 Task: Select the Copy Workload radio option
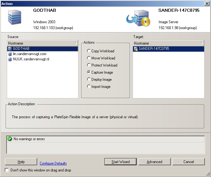89,51
